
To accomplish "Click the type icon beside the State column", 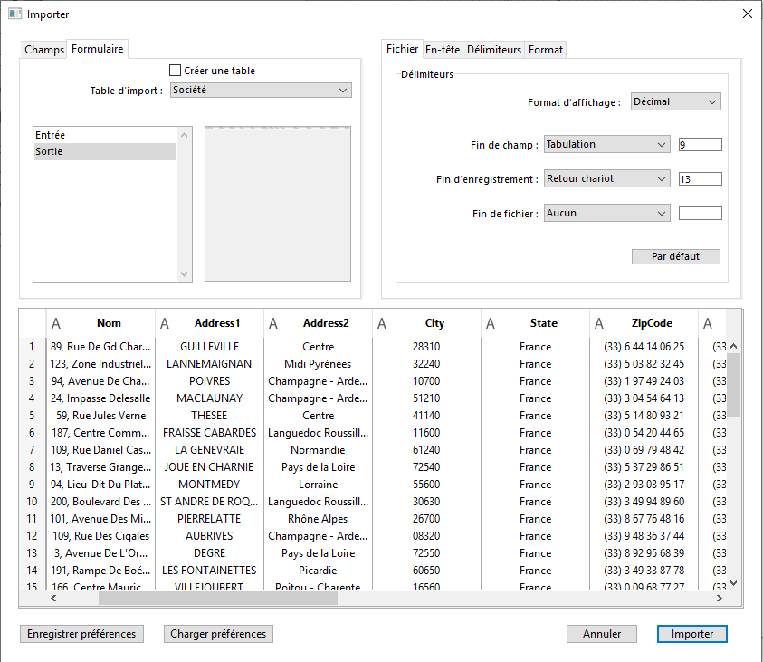I will (491, 323).
